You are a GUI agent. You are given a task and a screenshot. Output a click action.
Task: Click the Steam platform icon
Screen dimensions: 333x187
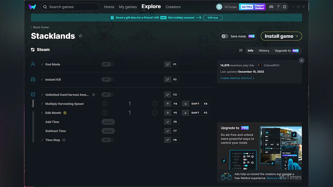(x=33, y=50)
